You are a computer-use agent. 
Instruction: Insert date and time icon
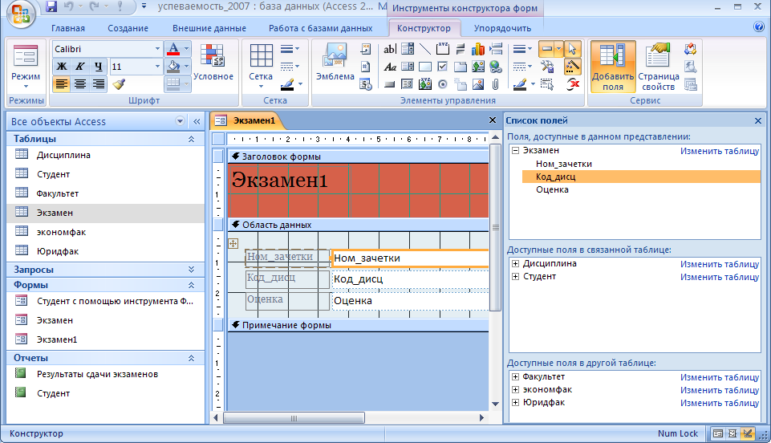tap(365, 84)
